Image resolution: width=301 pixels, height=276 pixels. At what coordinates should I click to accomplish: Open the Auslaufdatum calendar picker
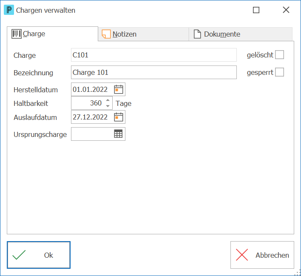[119, 117]
